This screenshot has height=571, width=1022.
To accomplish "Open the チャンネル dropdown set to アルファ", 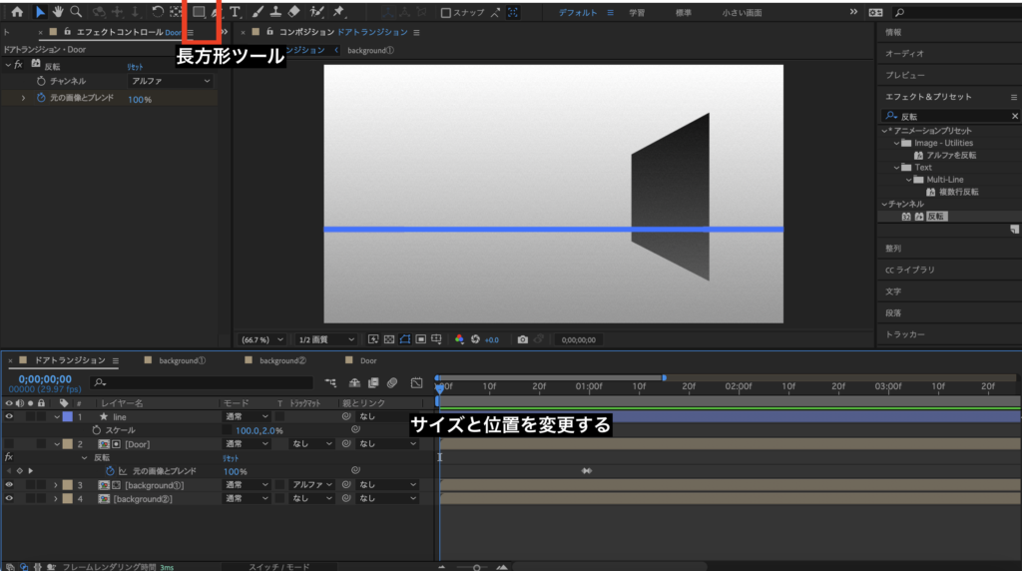I will pos(171,81).
